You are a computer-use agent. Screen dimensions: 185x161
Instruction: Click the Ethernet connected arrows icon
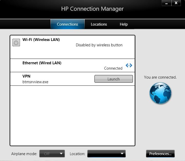[x=129, y=65]
